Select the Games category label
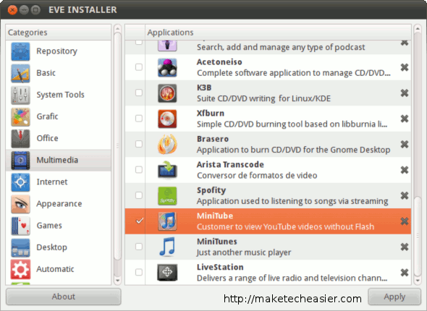The height and width of the screenshot is (311, 427). [x=49, y=226]
